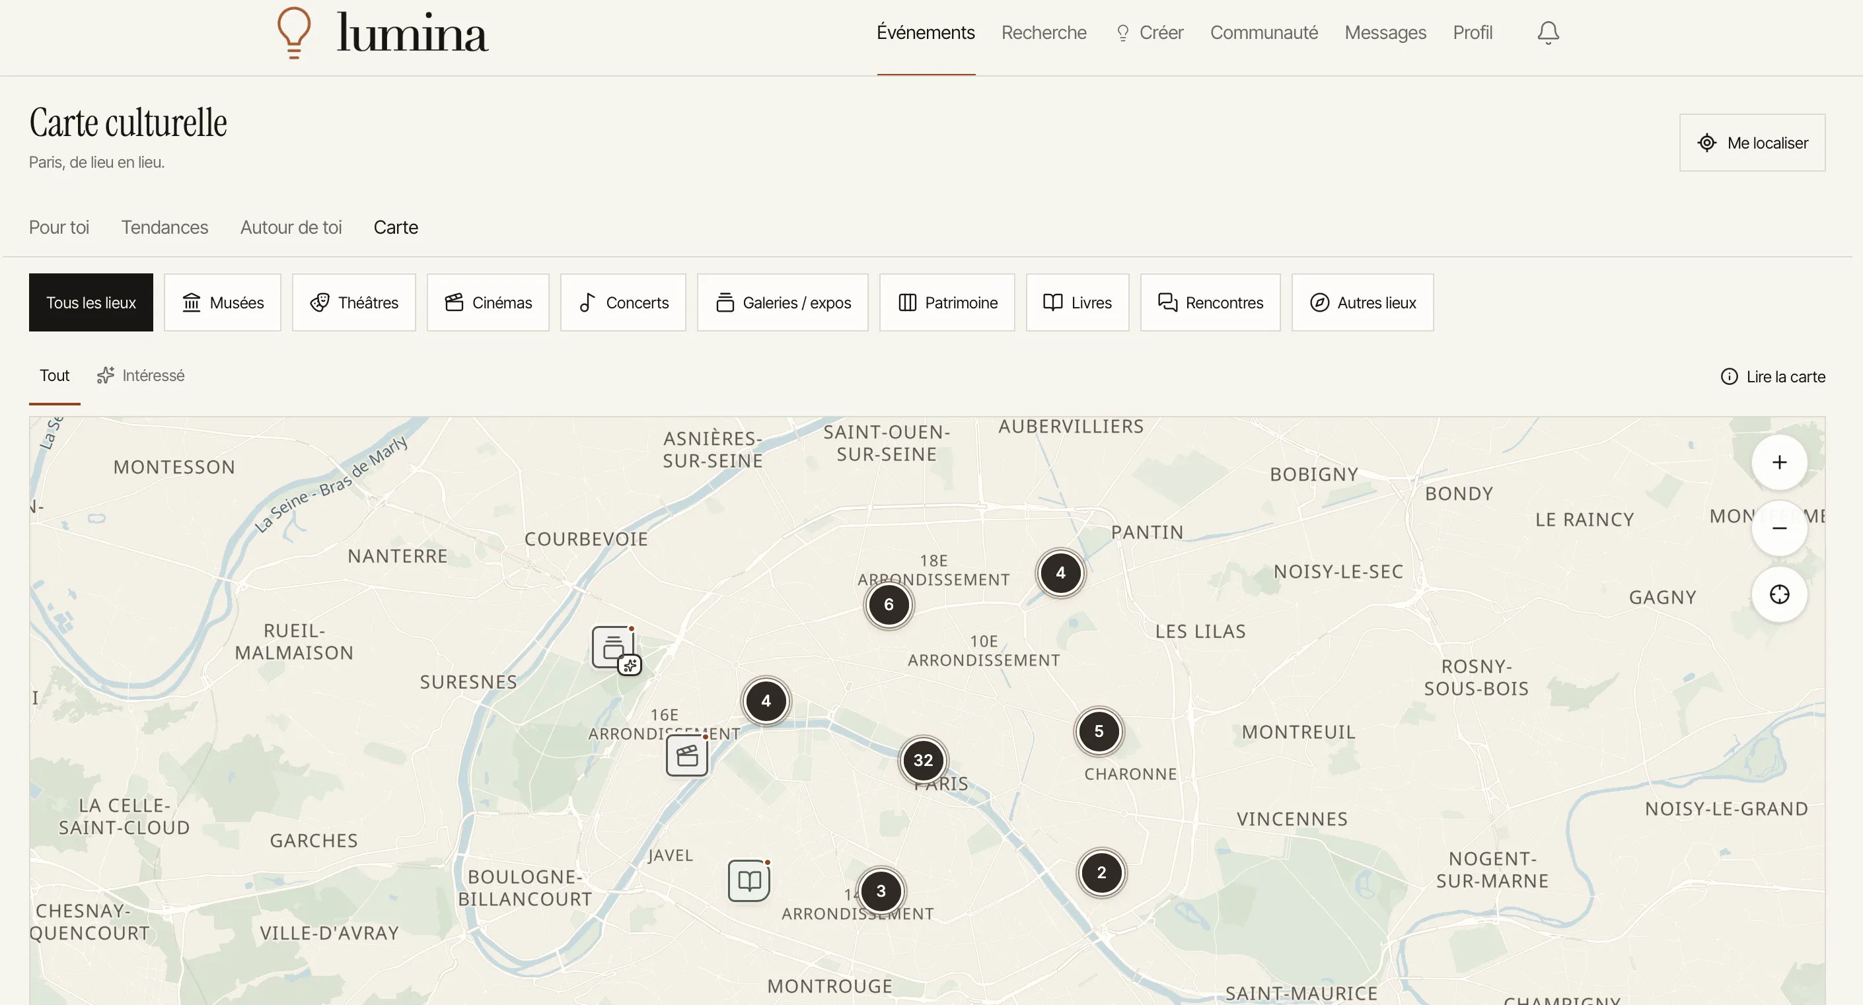Zoom in on the map

tap(1779, 462)
